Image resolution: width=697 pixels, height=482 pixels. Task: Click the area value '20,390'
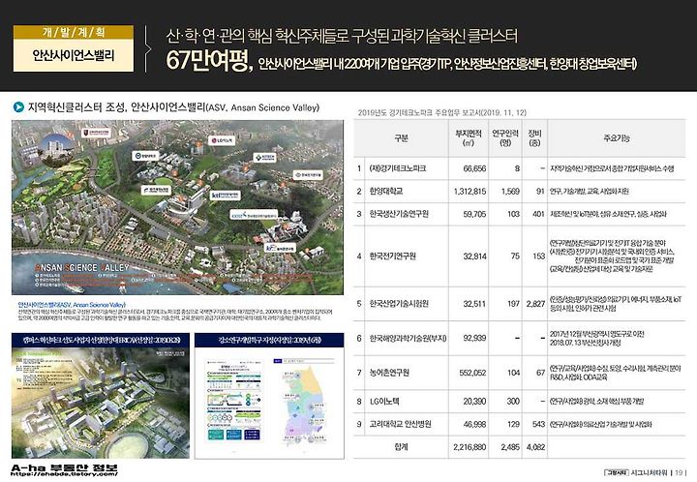[474, 401]
